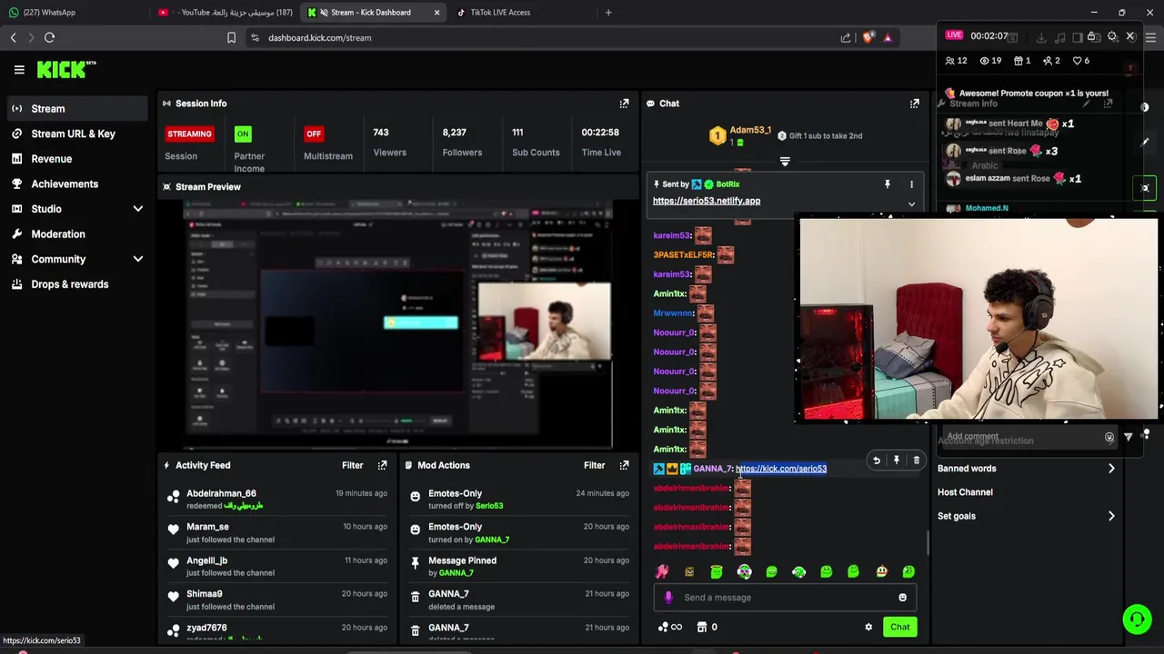The image size is (1164, 654).
Task: Toggle Multistream OFF switch
Action: pos(314,134)
